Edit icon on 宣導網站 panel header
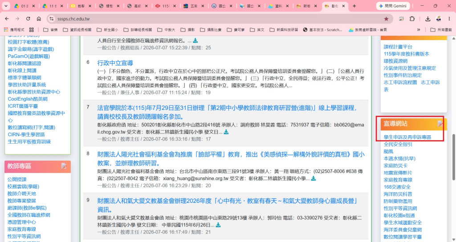The image size is (456, 242). pos(440,124)
